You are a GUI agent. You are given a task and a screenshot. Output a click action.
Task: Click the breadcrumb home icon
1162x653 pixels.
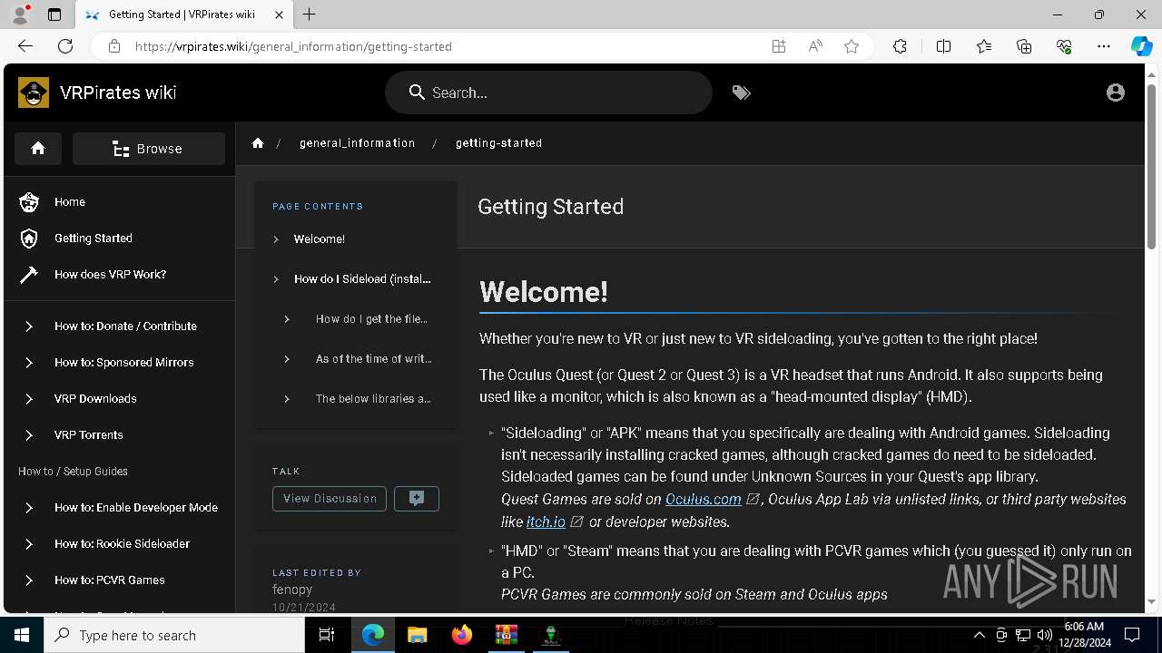(x=258, y=143)
